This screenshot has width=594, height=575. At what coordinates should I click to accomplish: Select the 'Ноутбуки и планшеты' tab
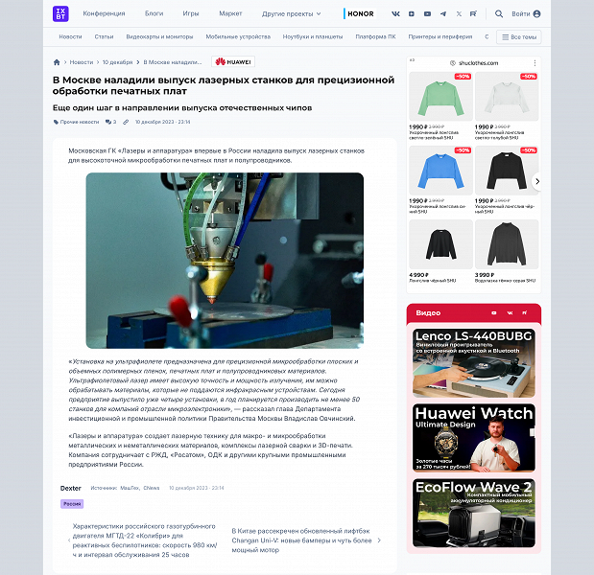pos(313,36)
